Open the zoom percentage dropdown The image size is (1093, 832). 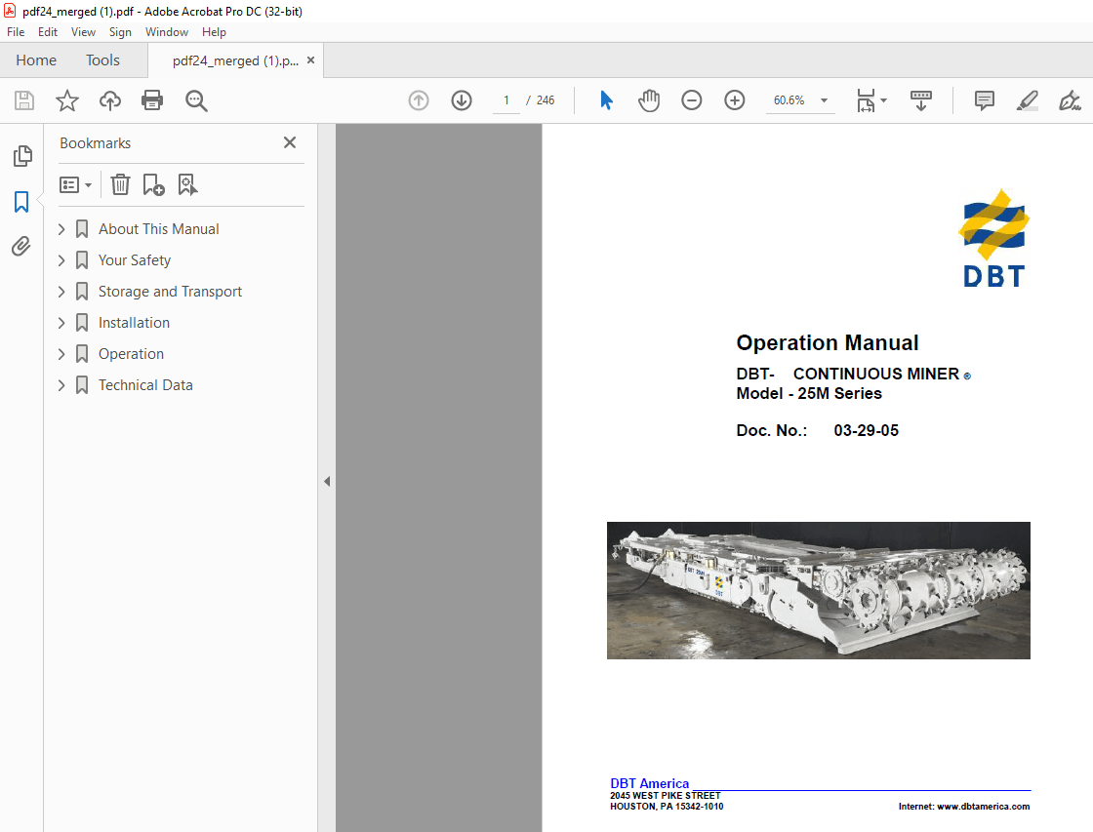tap(823, 100)
